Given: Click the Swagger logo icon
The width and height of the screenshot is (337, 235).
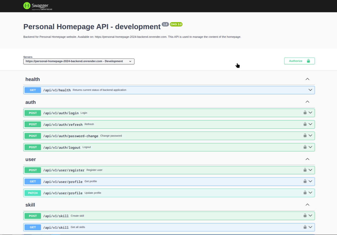Looking at the screenshot, I should [x=27, y=6].
